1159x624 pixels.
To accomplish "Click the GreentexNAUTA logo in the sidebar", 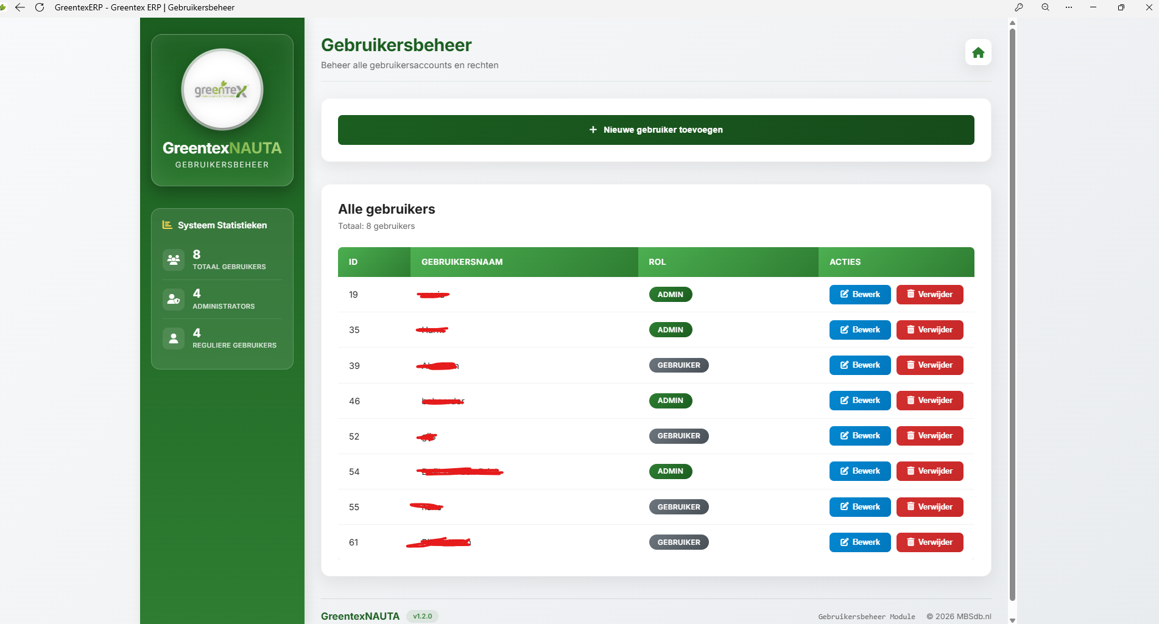I will click(x=222, y=89).
